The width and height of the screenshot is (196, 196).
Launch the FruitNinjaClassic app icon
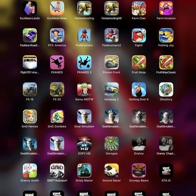click(x=166, y=62)
